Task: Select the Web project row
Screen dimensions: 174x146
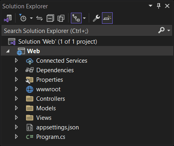Action: pyautogui.click(x=87, y=51)
